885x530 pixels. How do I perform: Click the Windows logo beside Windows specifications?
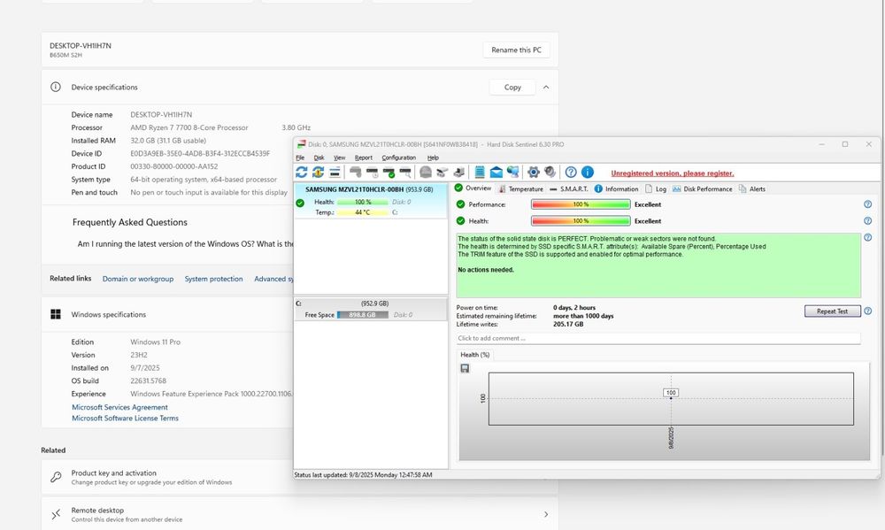(x=55, y=314)
